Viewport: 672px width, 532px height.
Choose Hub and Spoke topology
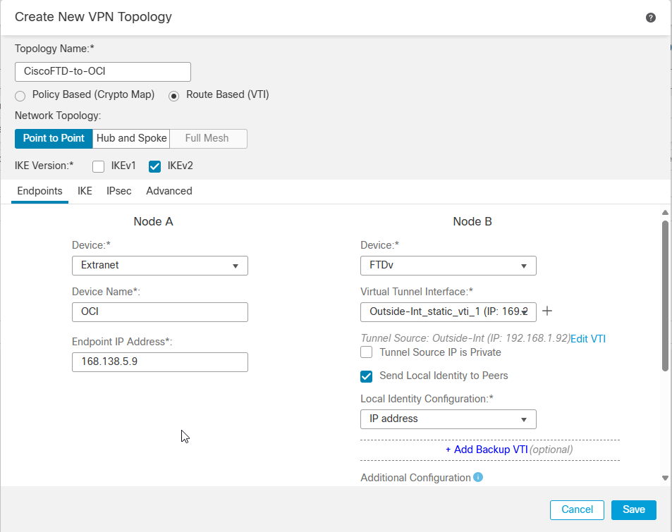(131, 138)
